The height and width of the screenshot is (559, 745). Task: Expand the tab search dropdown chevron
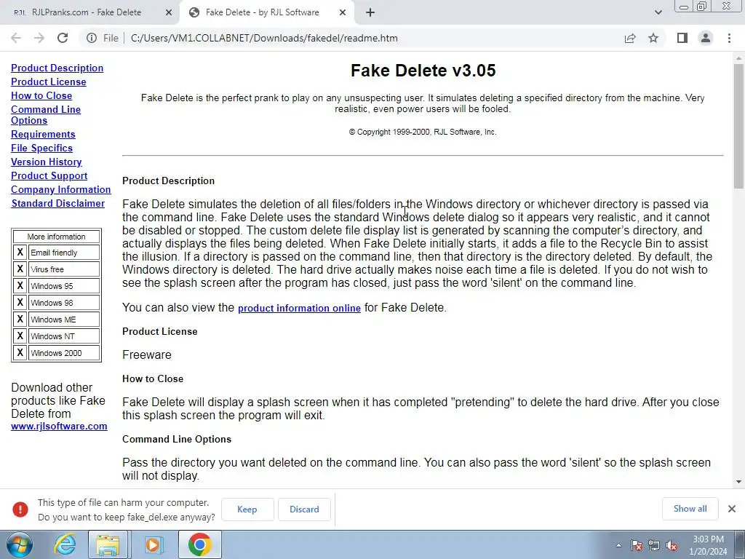(658, 12)
